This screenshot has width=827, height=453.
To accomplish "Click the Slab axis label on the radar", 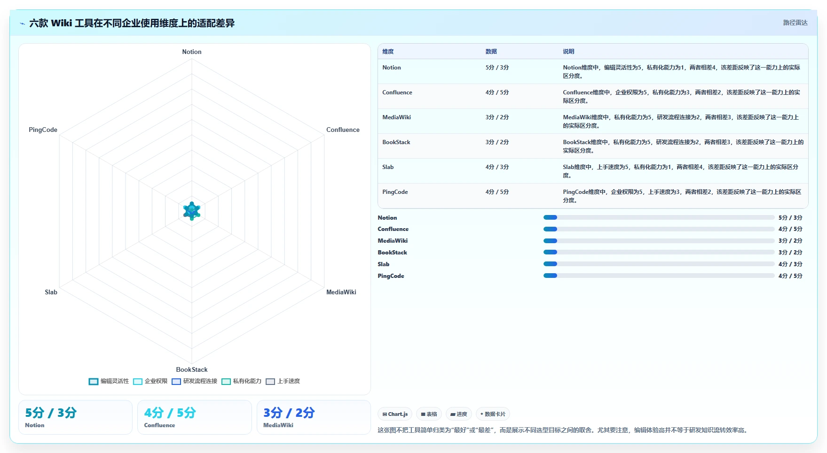I will click(51, 292).
